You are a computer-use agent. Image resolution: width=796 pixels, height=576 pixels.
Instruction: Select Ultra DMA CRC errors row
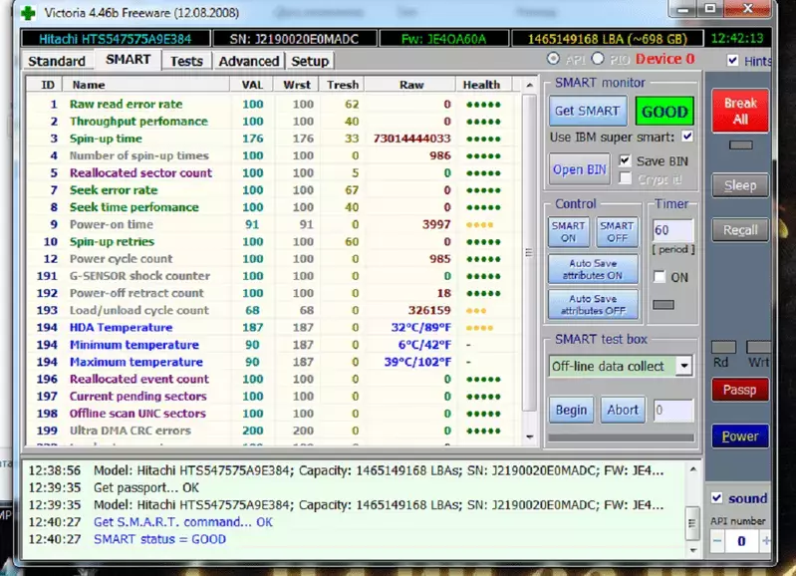(x=274, y=431)
